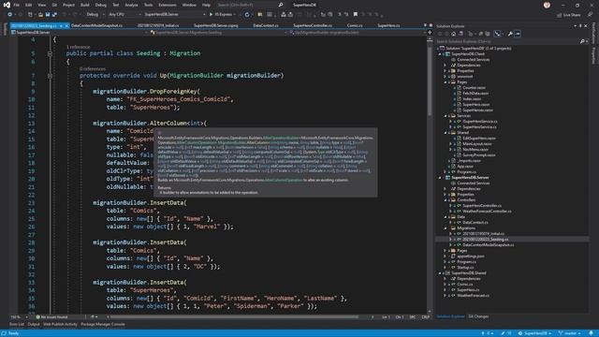Open the master branch dropdown in status bar
The image size is (599, 337).
[x=570, y=333]
